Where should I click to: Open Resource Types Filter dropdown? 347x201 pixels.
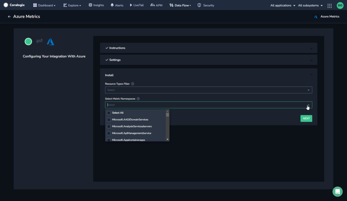tap(208, 90)
